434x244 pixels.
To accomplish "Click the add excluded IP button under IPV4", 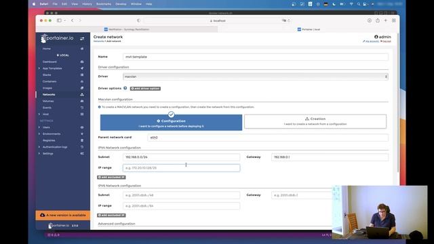I will [x=111, y=178].
